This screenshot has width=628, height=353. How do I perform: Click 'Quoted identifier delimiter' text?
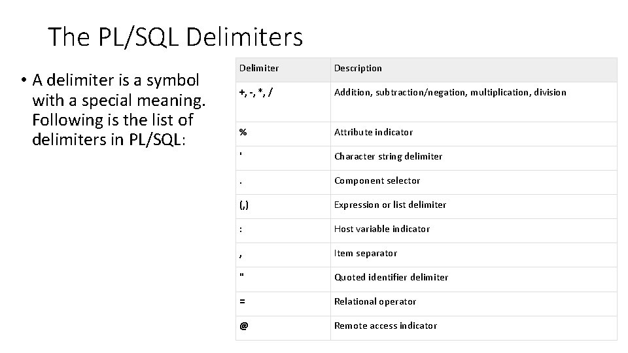(x=391, y=277)
